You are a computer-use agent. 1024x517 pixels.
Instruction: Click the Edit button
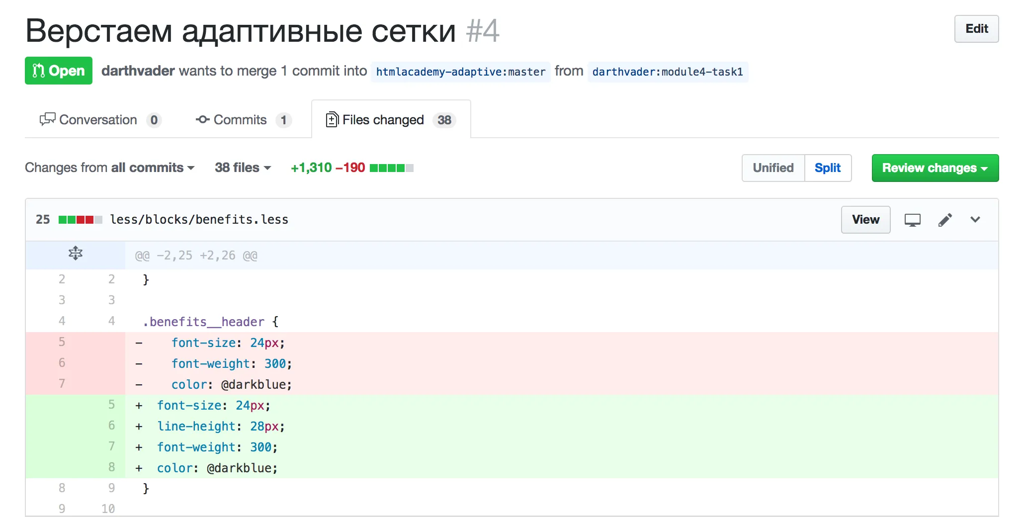point(976,29)
